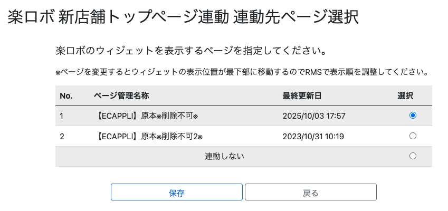Click the 戻る button
Viewport: 448px width, 211px height.
click(x=310, y=193)
